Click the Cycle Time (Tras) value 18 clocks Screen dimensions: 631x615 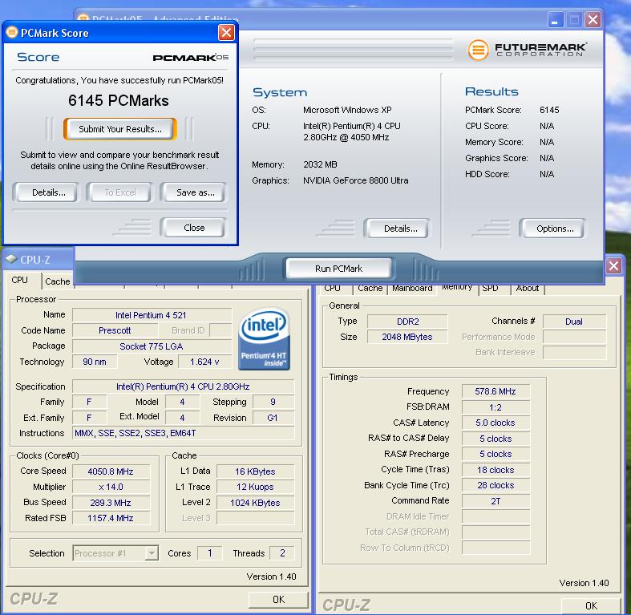[x=495, y=470]
